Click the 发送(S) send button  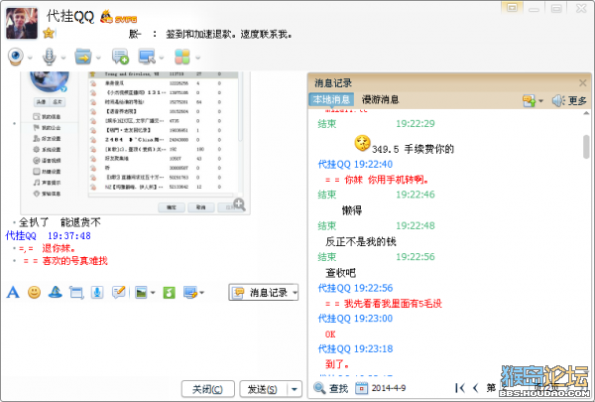[x=262, y=389]
